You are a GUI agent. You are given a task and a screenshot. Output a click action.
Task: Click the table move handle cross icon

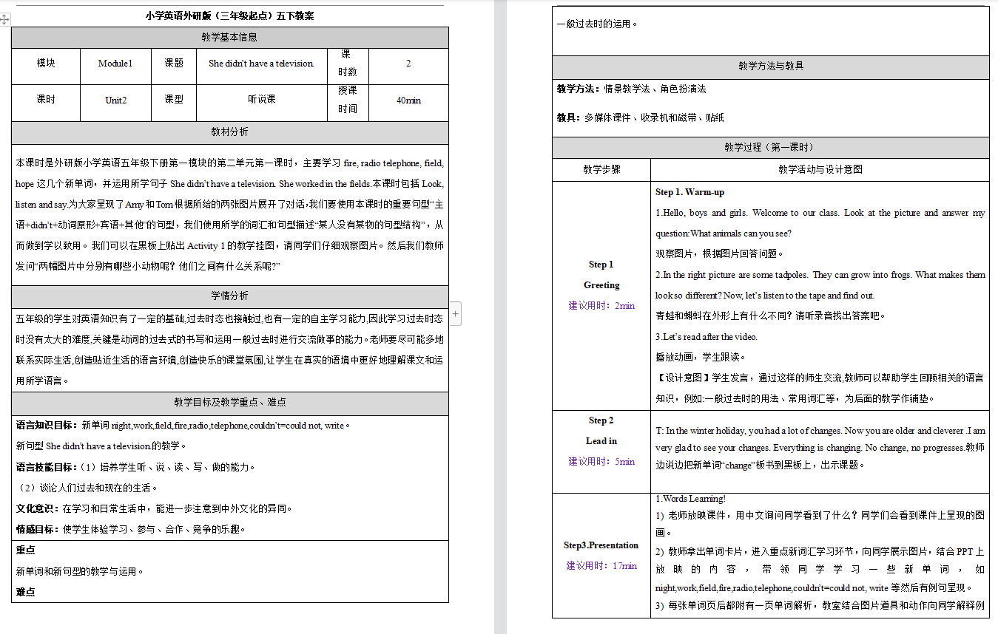pyautogui.click(x=5, y=19)
